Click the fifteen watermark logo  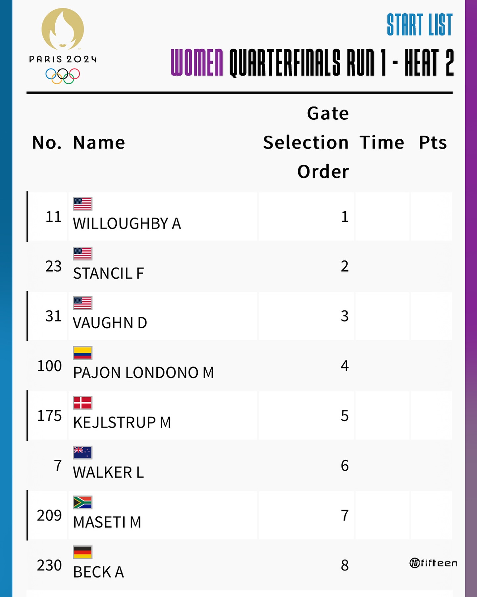point(434,563)
